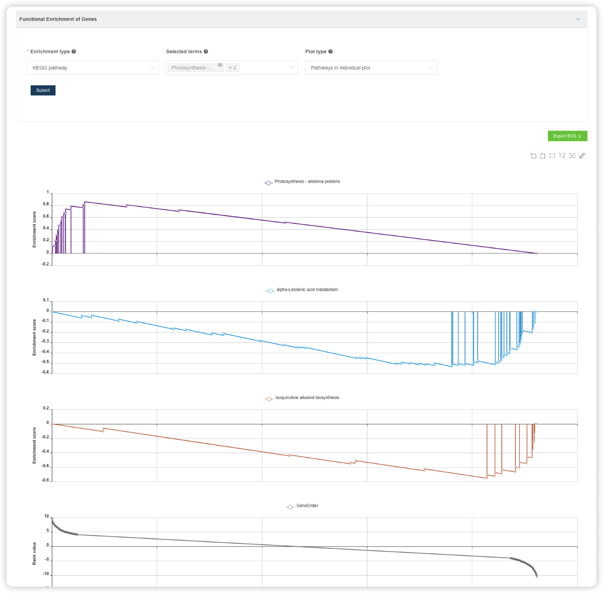This screenshot has height=593, width=603.
Task: Click the Submit button
Action: (43, 90)
